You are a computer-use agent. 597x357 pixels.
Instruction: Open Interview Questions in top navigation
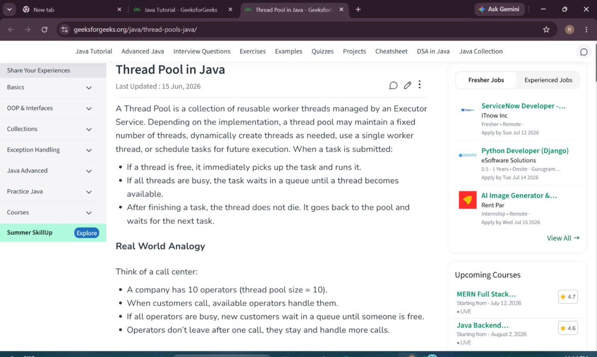202,51
